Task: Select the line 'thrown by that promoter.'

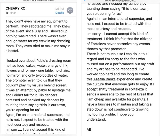Action: (x=106, y=49)
